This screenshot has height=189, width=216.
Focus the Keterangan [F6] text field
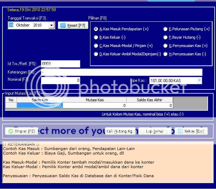point(122,72)
